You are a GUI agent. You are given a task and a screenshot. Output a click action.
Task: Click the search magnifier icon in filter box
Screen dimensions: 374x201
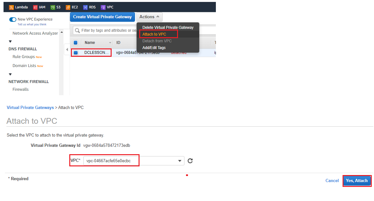(77, 30)
